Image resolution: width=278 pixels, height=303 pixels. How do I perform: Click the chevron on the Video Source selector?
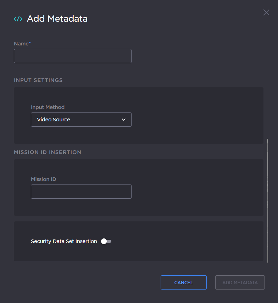point(124,120)
